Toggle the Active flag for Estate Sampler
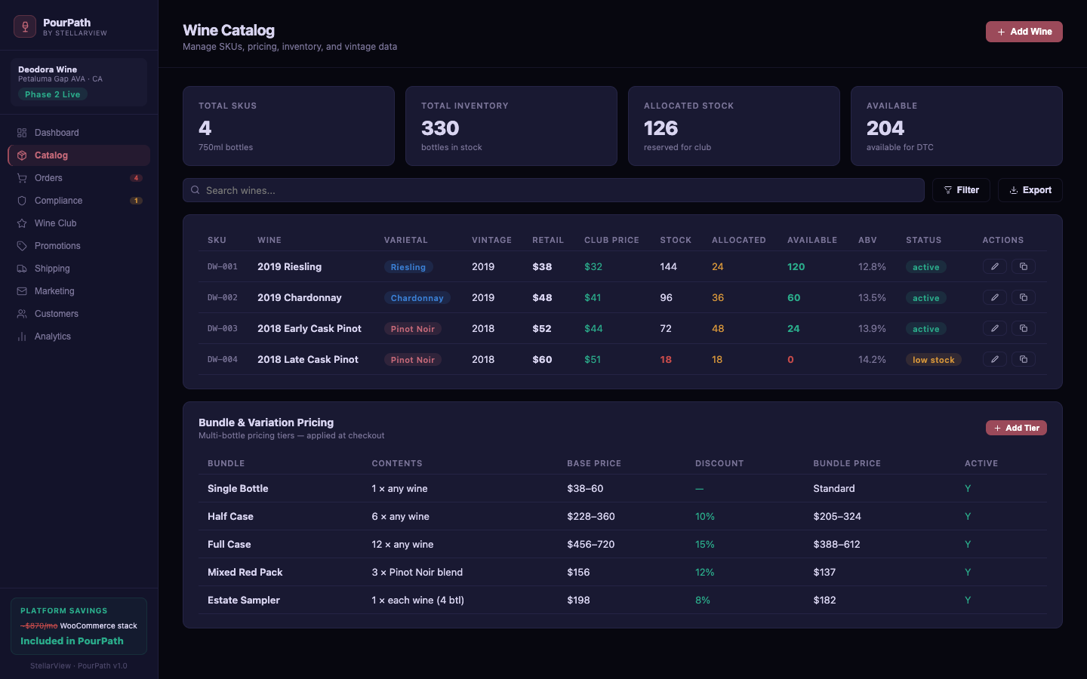The height and width of the screenshot is (679, 1087). (968, 601)
